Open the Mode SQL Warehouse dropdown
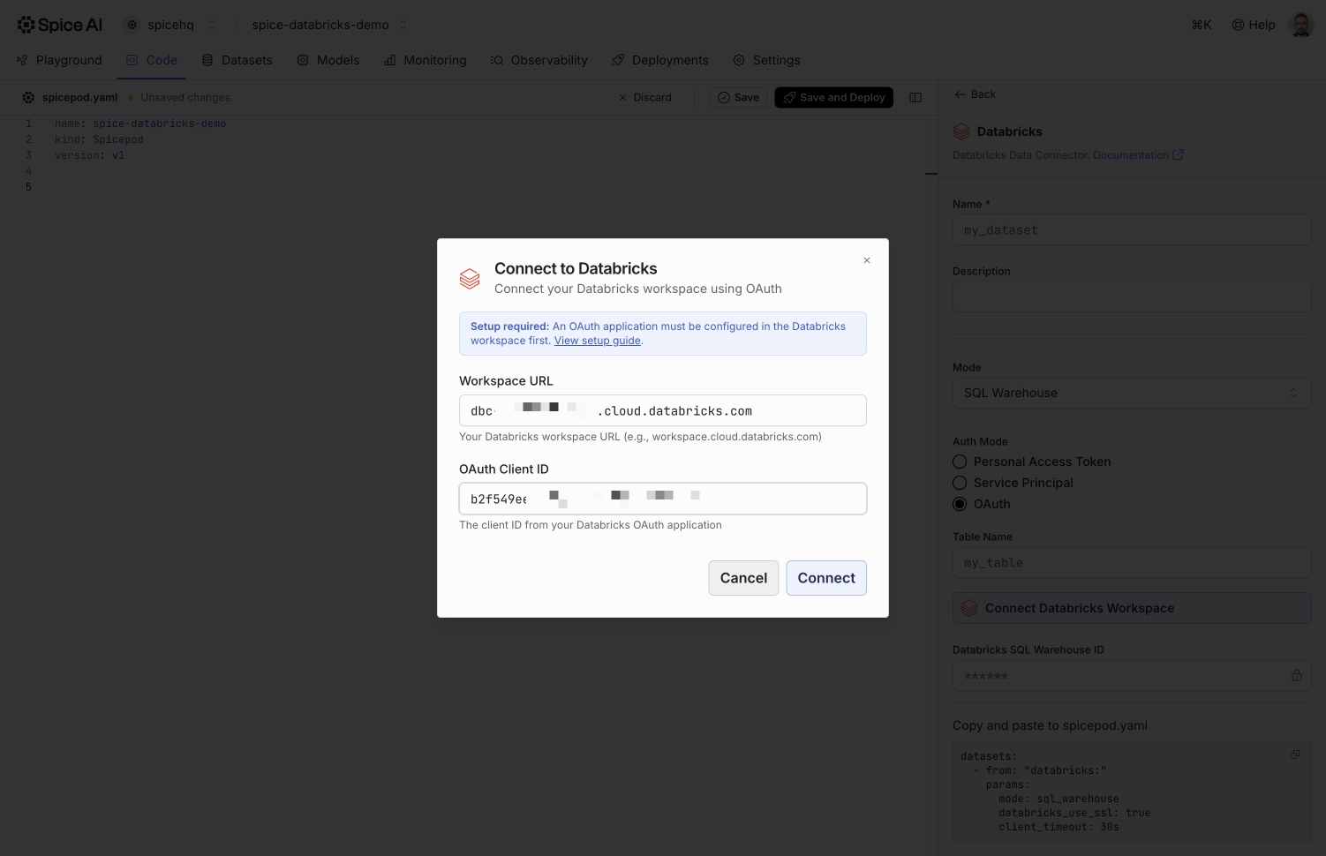Image resolution: width=1326 pixels, height=856 pixels. [x=1131, y=393]
